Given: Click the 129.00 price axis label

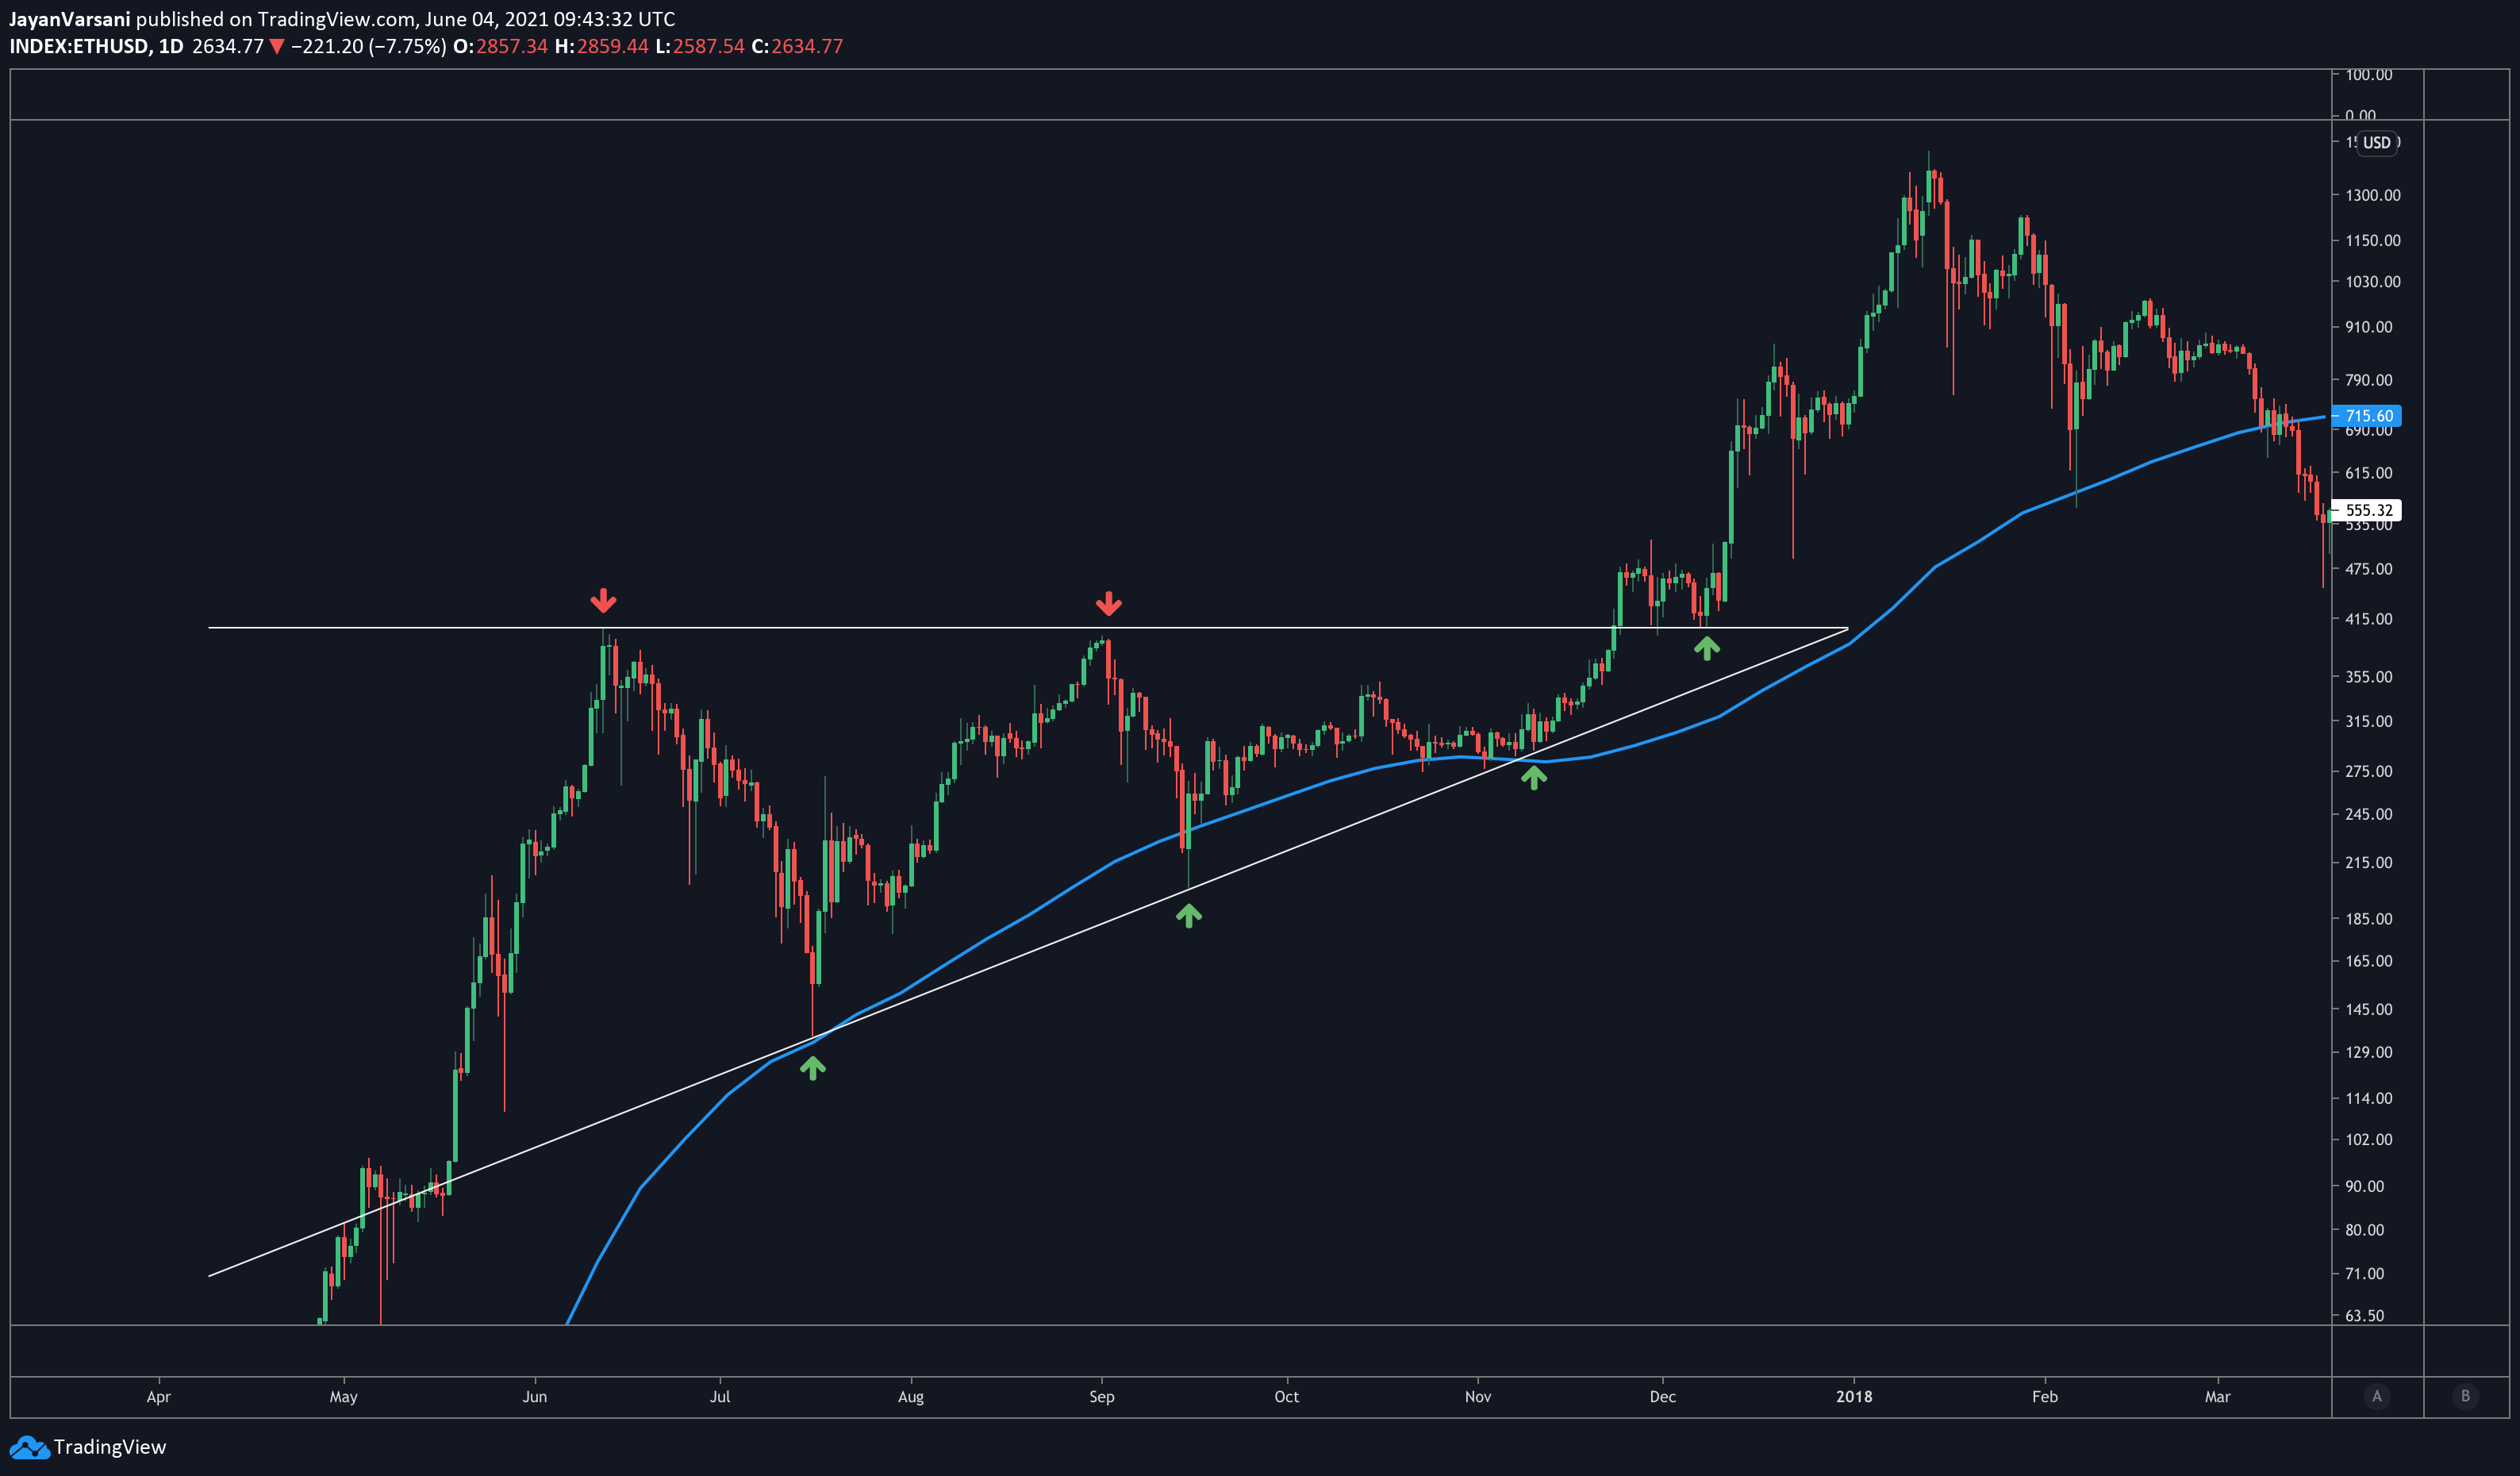Looking at the screenshot, I should point(2369,1052).
